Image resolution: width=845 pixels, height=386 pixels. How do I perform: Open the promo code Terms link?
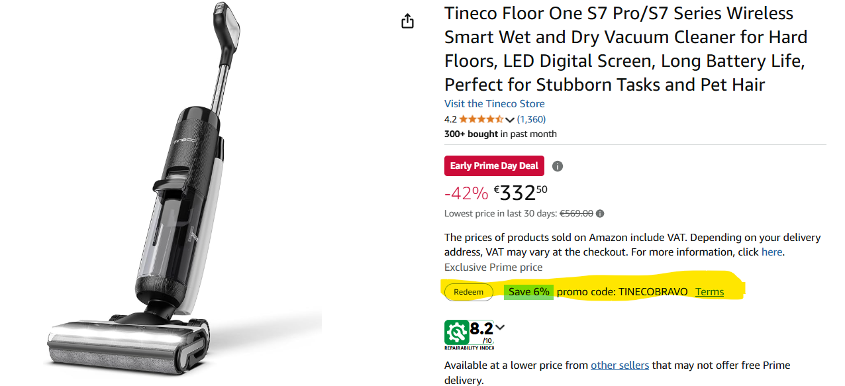[x=709, y=292]
